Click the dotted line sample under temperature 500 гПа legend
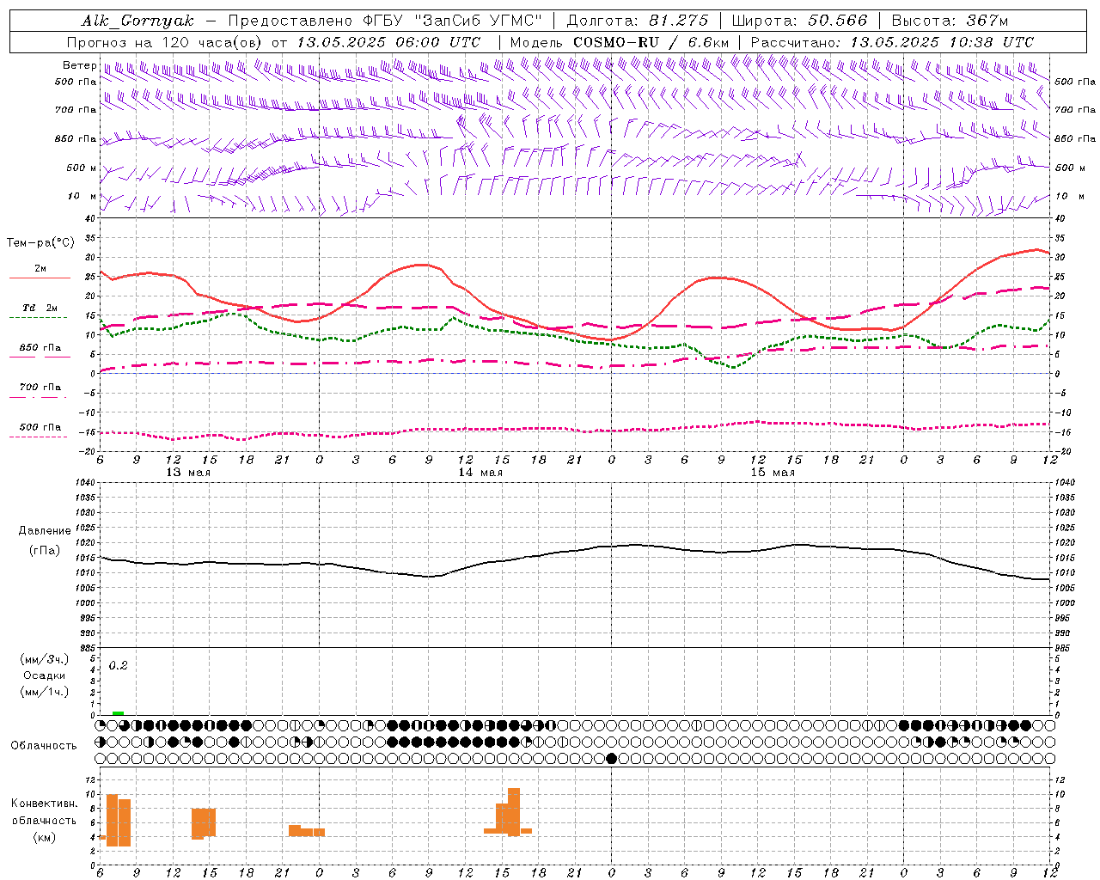 [x=38, y=437]
